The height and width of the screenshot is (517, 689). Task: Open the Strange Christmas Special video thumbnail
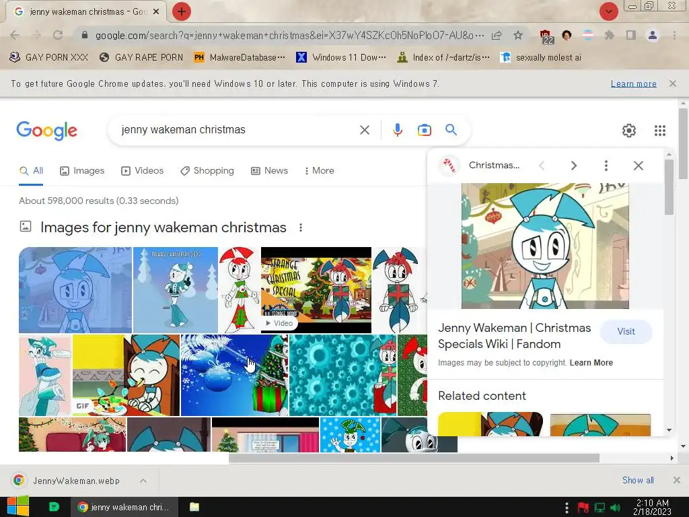point(316,289)
